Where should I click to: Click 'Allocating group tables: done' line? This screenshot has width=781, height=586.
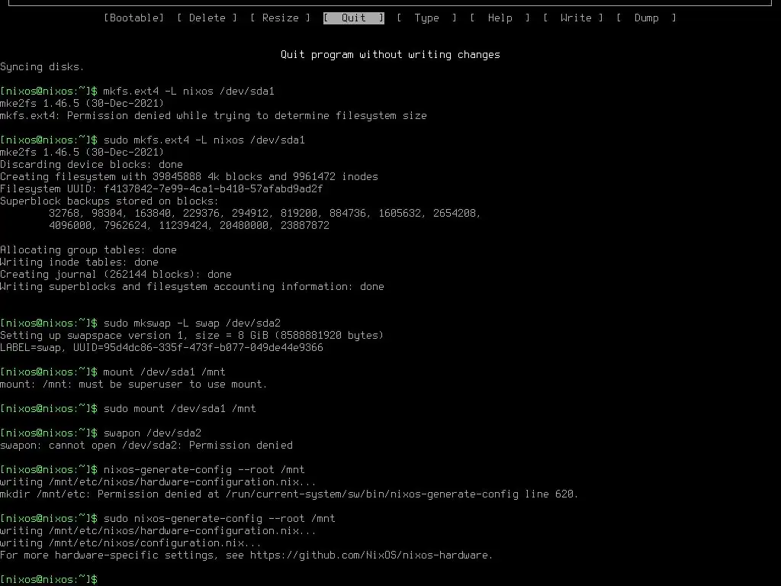88,250
